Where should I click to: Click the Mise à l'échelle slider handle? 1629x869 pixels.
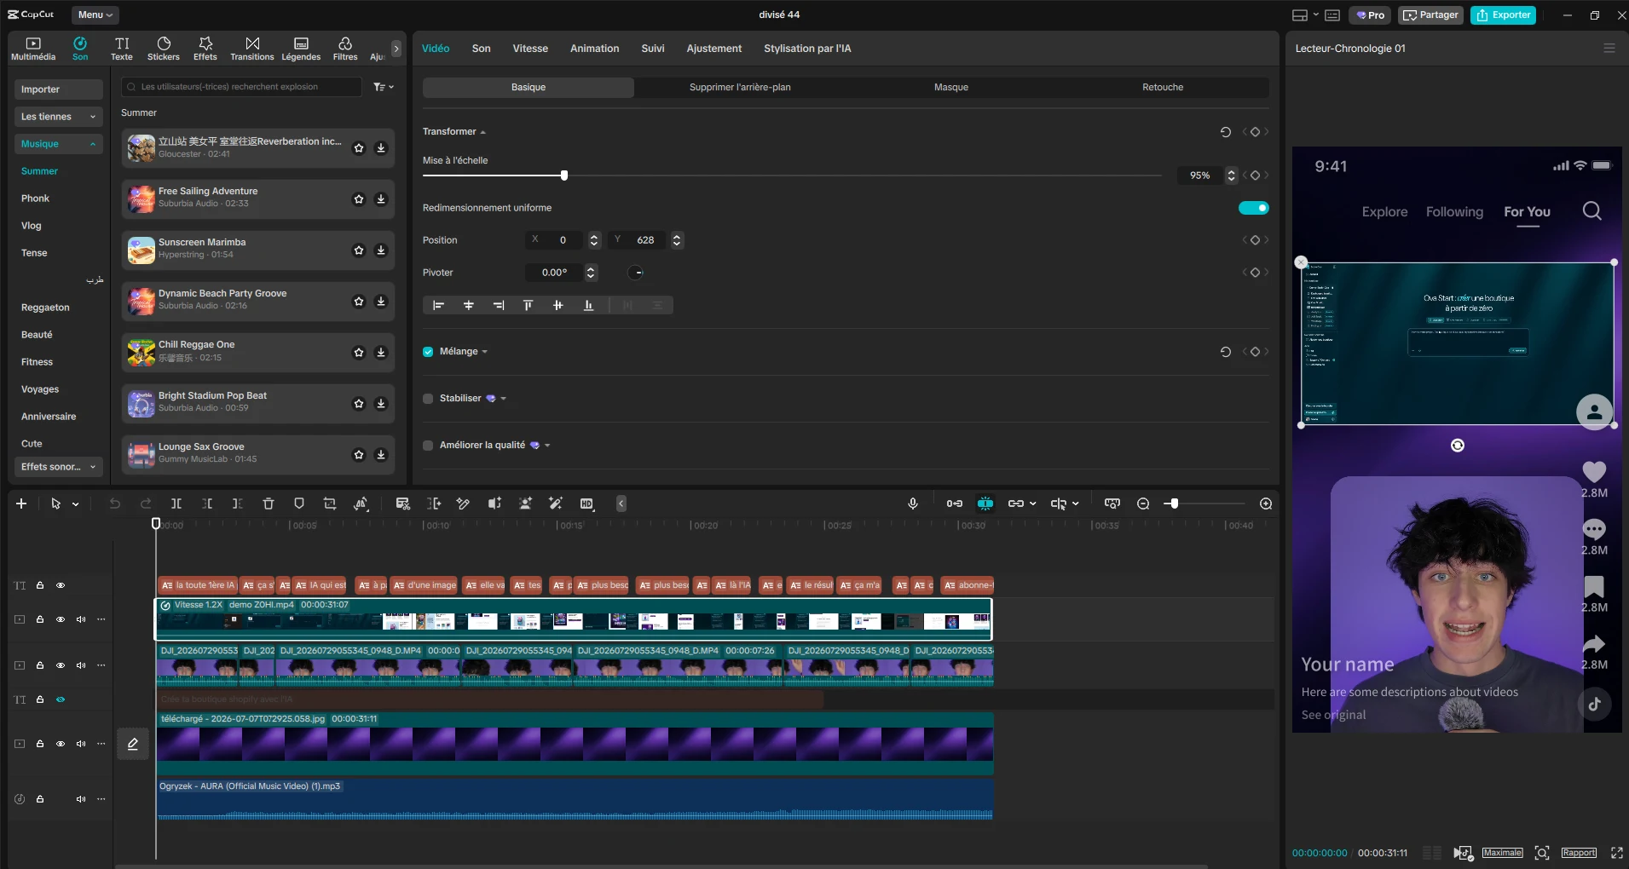tap(564, 176)
